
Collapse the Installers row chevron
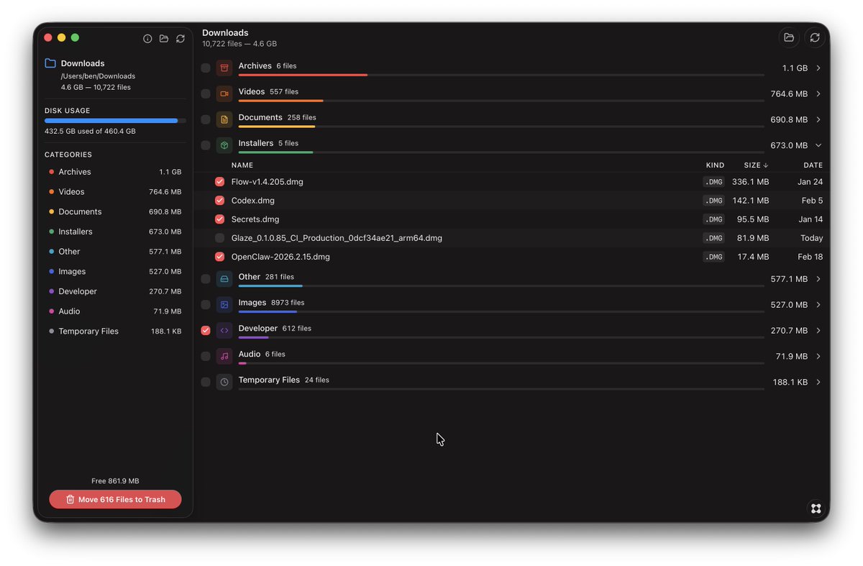818,146
